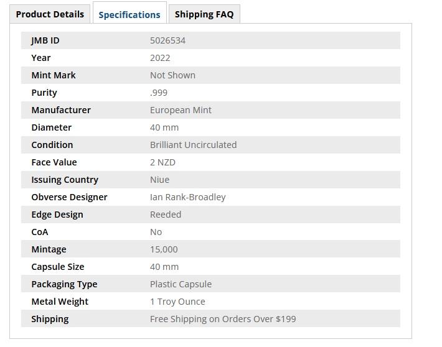Click the Brilliant Uncirculated condition value
Image resolution: width=442 pixels, height=347 pixels.
click(x=193, y=145)
